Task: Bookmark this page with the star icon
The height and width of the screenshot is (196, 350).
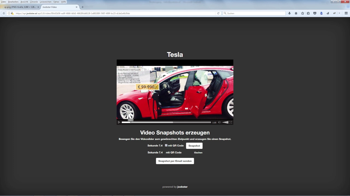Action: tap(302, 13)
